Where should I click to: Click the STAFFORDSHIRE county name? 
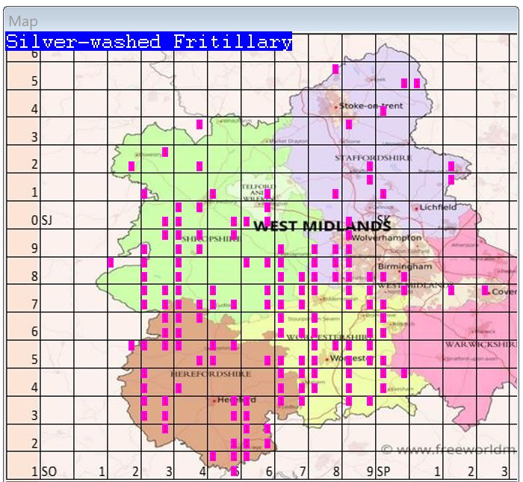pyautogui.click(x=363, y=158)
